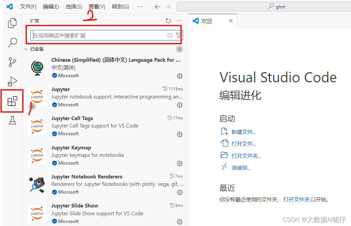Click the Jupyter Cell Tags extension icon

coord(37,126)
